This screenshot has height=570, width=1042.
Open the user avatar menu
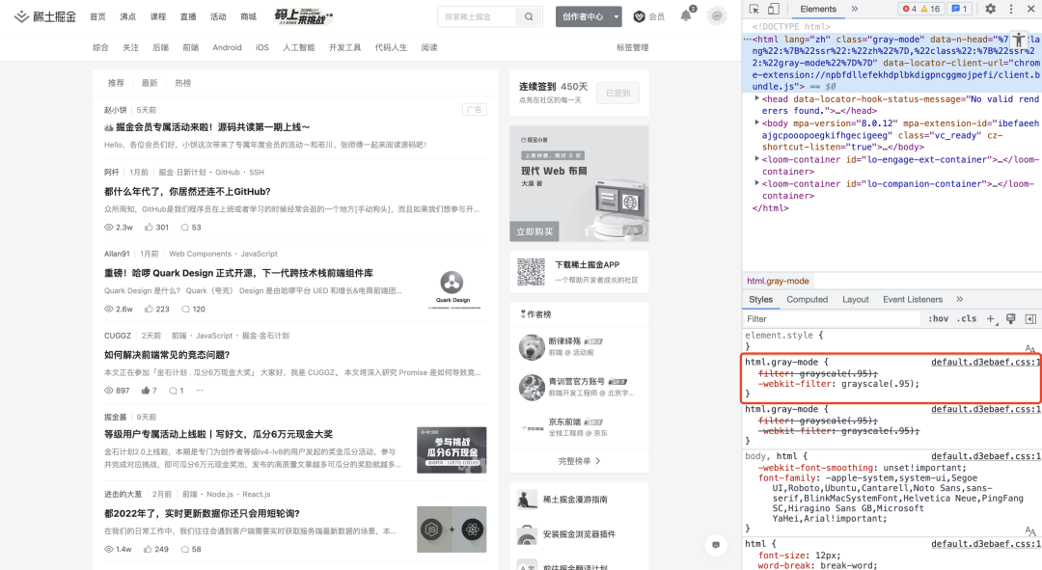coord(717,16)
